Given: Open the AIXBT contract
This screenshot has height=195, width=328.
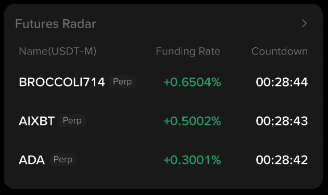Looking at the screenshot, I should [37, 121].
